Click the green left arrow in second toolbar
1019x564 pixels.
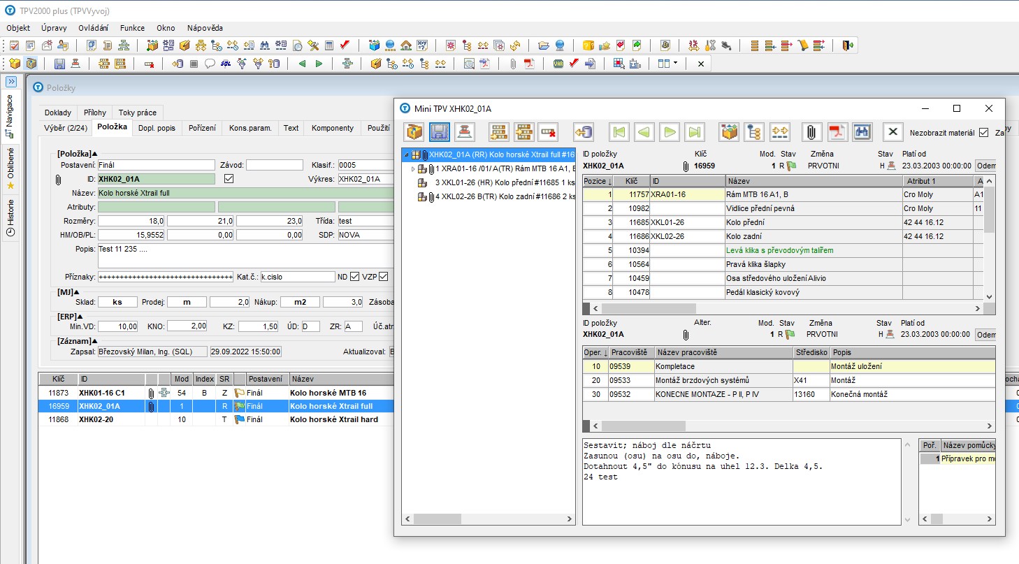tap(302, 64)
